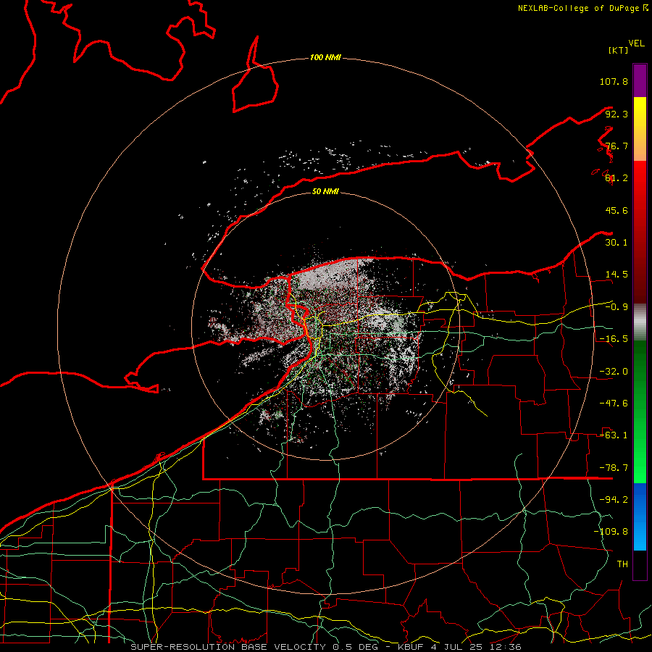Click the gray near-zero color bar segment

click(640, 322)
